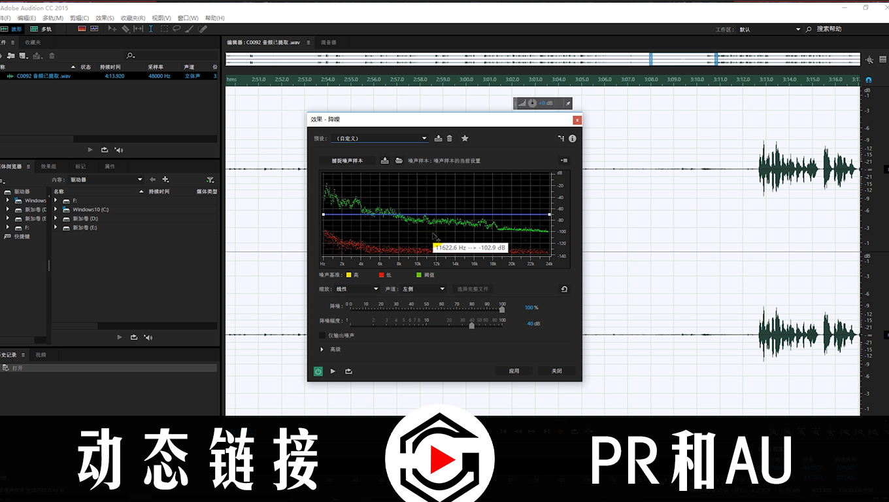Click the reset curve icon in the dialog
The width and height of the screenshot is (889, 502).
(564, 289)
